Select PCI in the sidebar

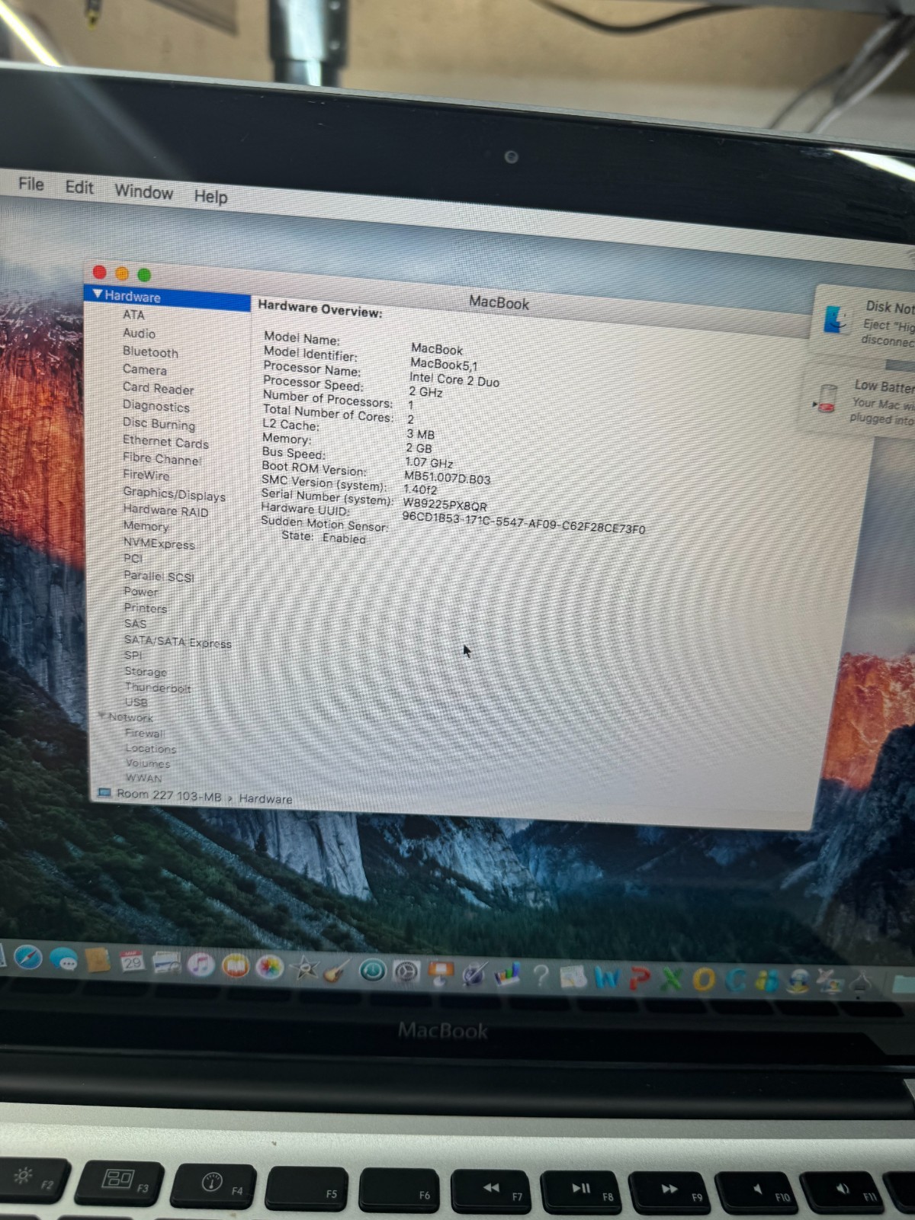point(133,558)
